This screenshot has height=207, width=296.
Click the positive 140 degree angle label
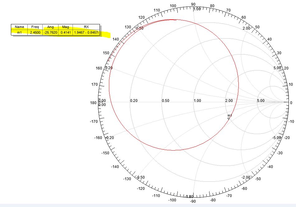click(115, 39)
